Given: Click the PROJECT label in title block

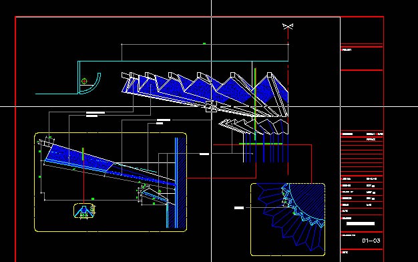Looking at the screenshot, I should click(347, 50).
